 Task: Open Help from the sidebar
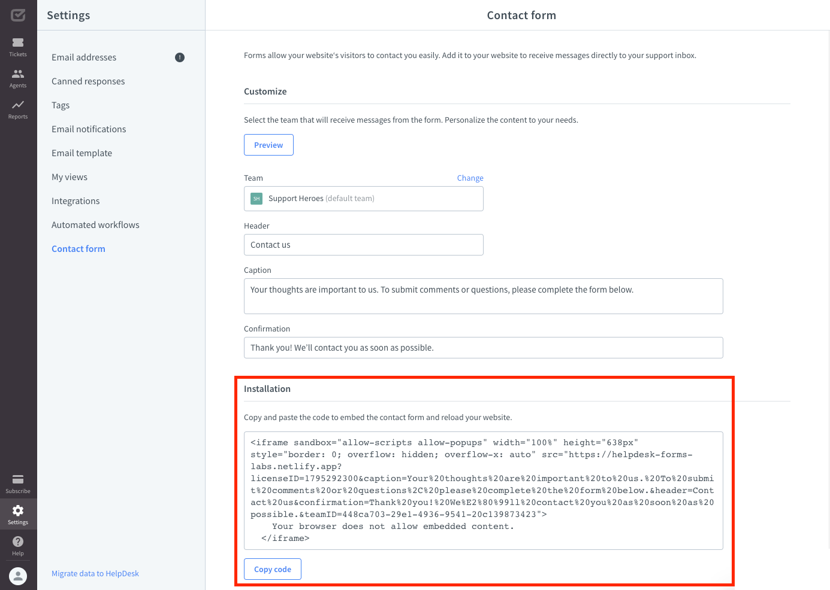[x=17, y=545]
